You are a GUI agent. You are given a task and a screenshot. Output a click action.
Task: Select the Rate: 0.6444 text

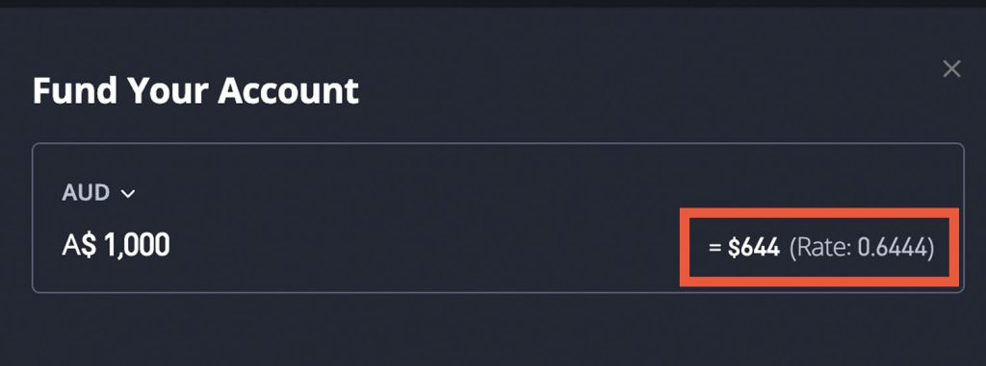tap(862, 249)
